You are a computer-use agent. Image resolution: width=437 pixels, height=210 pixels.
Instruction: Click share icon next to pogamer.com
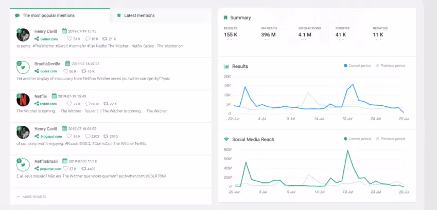point(37,168)
